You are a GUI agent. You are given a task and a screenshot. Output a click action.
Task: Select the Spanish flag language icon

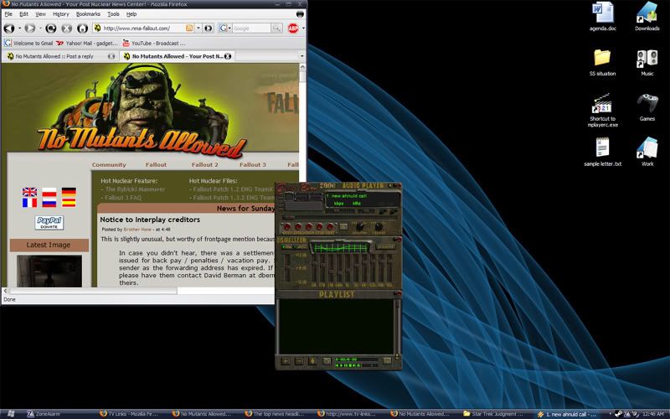(69, 202)
